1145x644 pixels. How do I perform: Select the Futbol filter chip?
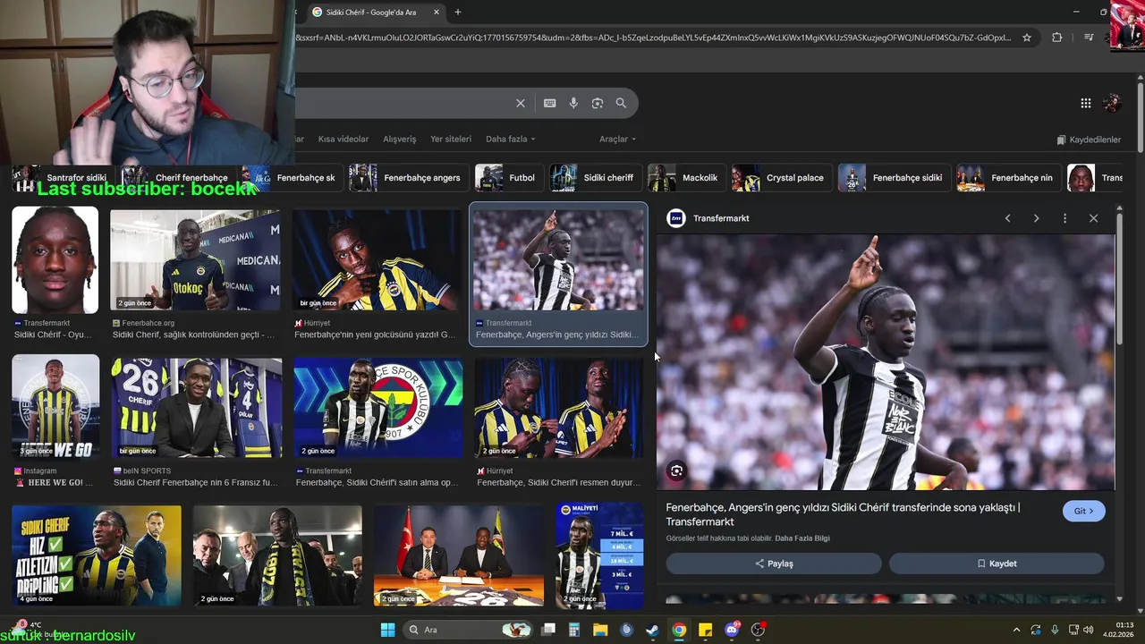pos(509,178)
